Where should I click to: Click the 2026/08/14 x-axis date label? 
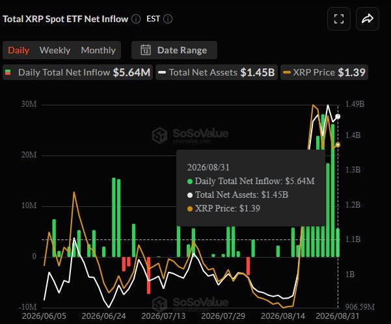coord(283,316)
